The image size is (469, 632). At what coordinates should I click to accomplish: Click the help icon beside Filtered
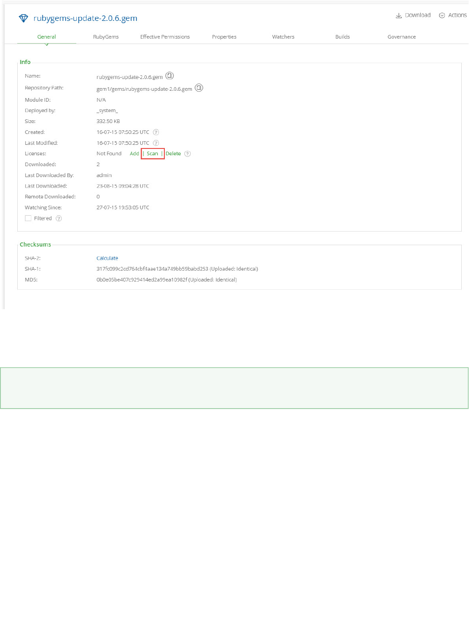click(59, 218)
